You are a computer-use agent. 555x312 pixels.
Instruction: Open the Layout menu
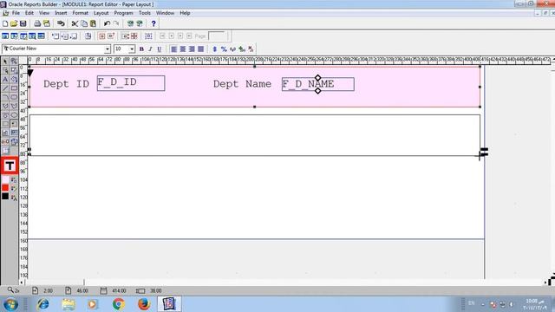101,13
